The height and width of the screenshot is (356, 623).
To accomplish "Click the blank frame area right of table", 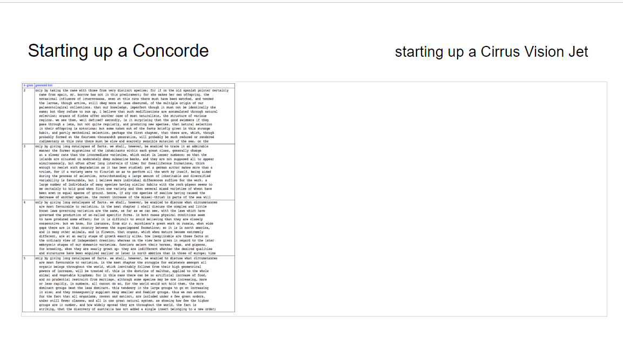I will click(421, 199).
